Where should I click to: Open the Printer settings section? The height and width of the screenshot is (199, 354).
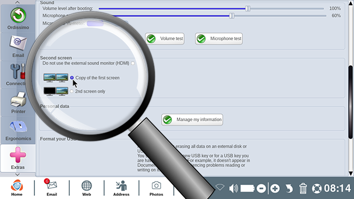pos(18,103)
